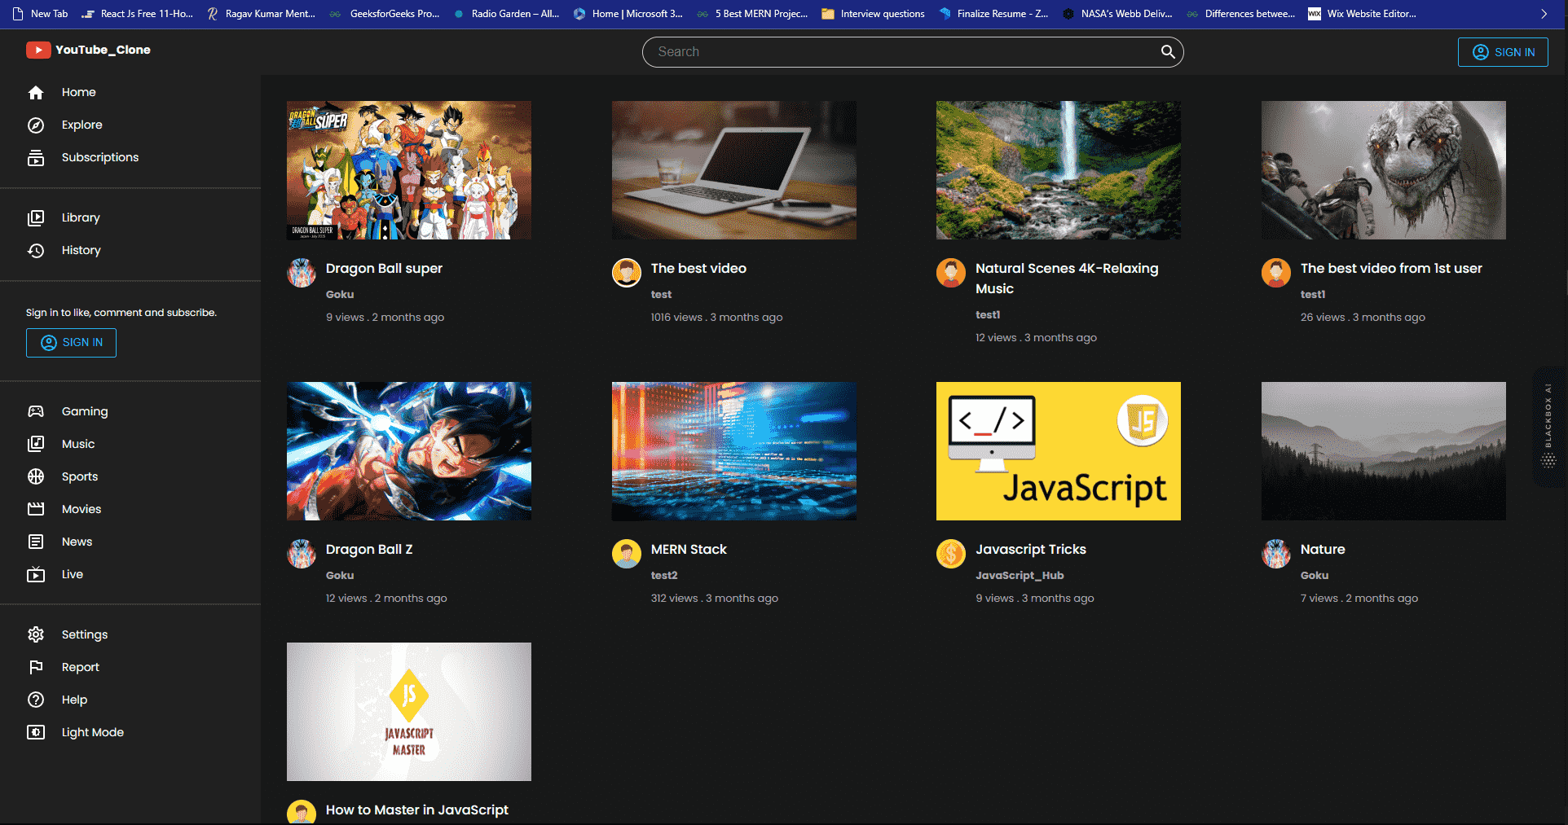Click the Library icon
The width and height of the screenshot is (1568, 825).
[x=36, y=217]
